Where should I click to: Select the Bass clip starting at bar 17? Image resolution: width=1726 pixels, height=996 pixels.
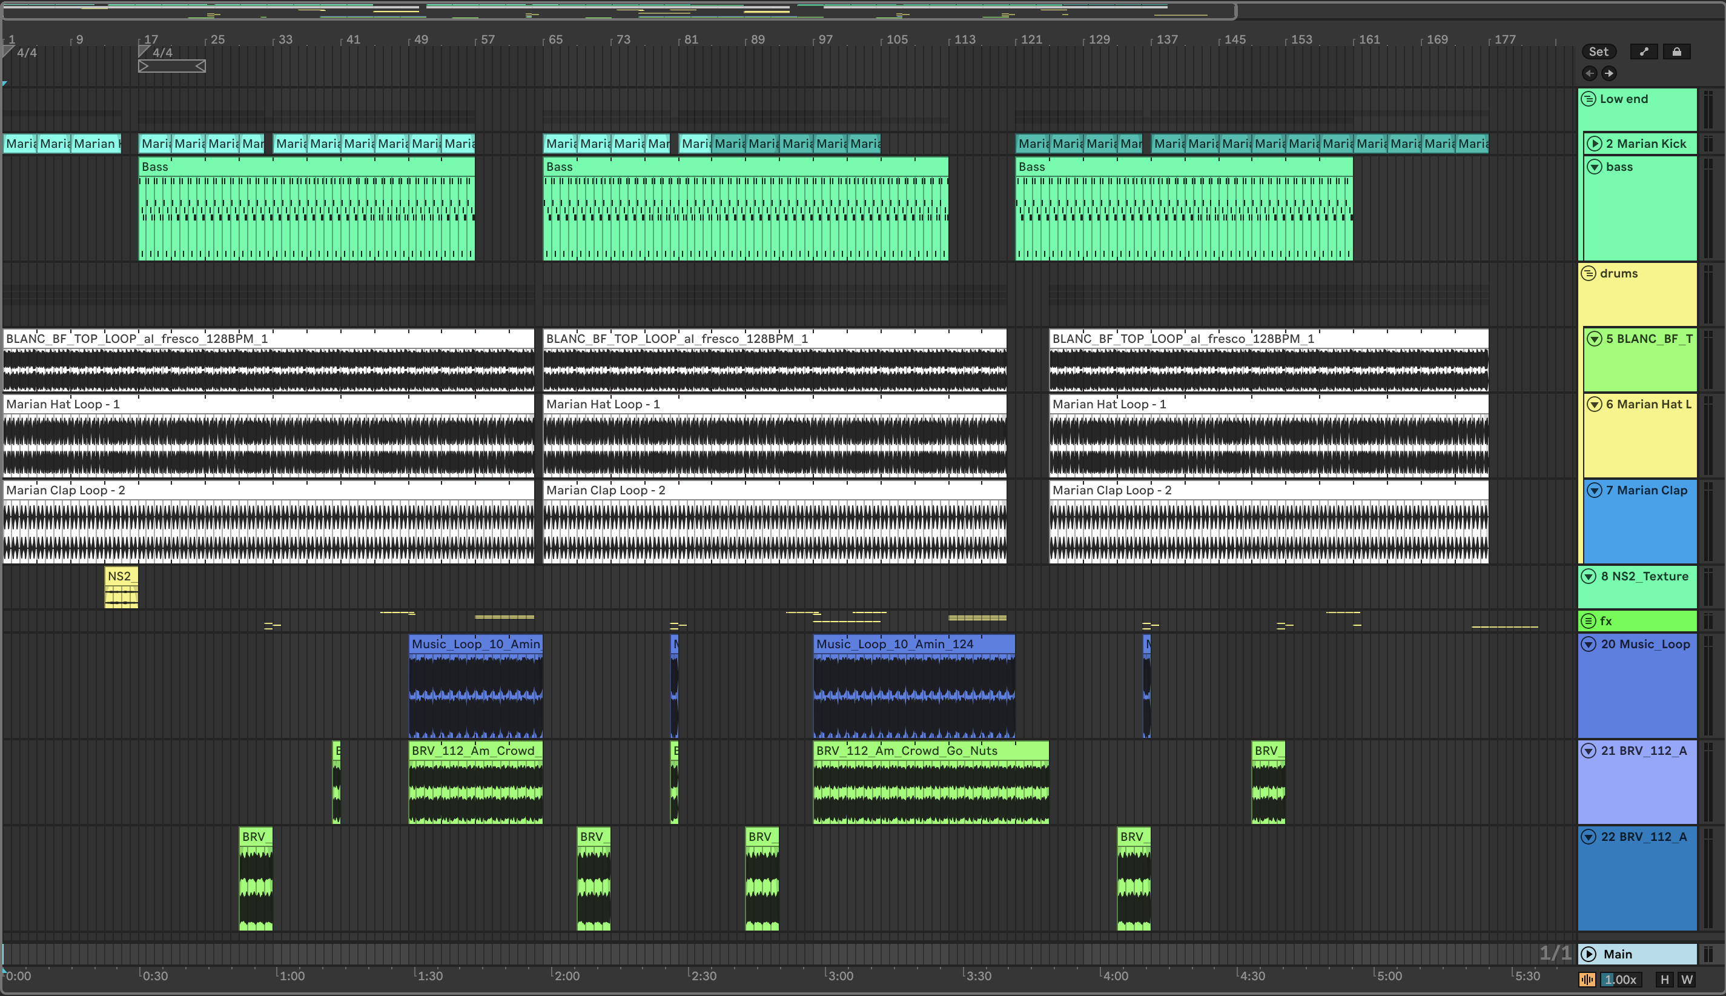click(x=306, y=208)
